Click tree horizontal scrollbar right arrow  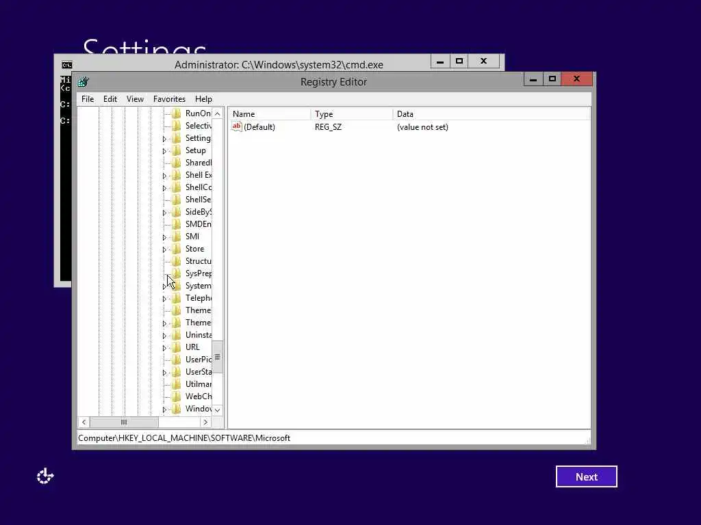205,422
